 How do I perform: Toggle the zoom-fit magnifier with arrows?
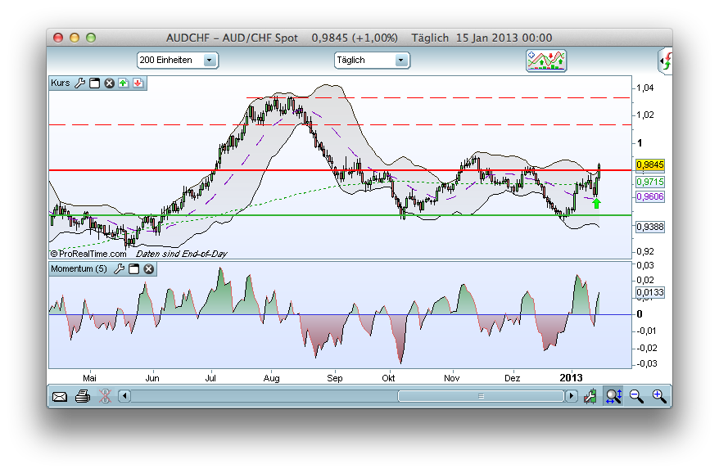613,396
